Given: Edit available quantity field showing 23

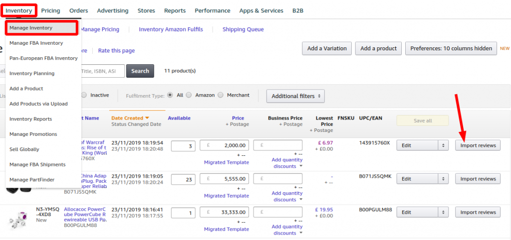Looking at the screenshot, I should coord(183,180).
